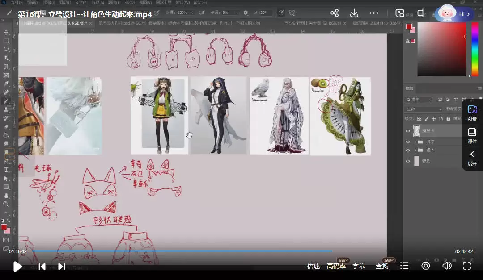This screenshot has width=483, height=280.
Task: Open the 课件 courseware panel
Action: (472, 136)
